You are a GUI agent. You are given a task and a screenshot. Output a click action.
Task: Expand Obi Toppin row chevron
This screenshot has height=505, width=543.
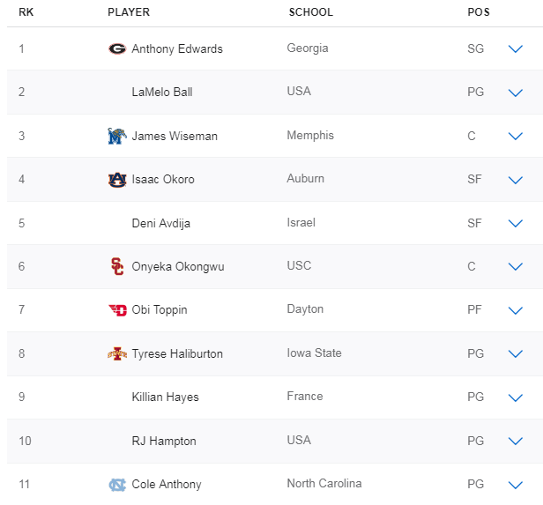pyautogui.click(x=516, y=310)
